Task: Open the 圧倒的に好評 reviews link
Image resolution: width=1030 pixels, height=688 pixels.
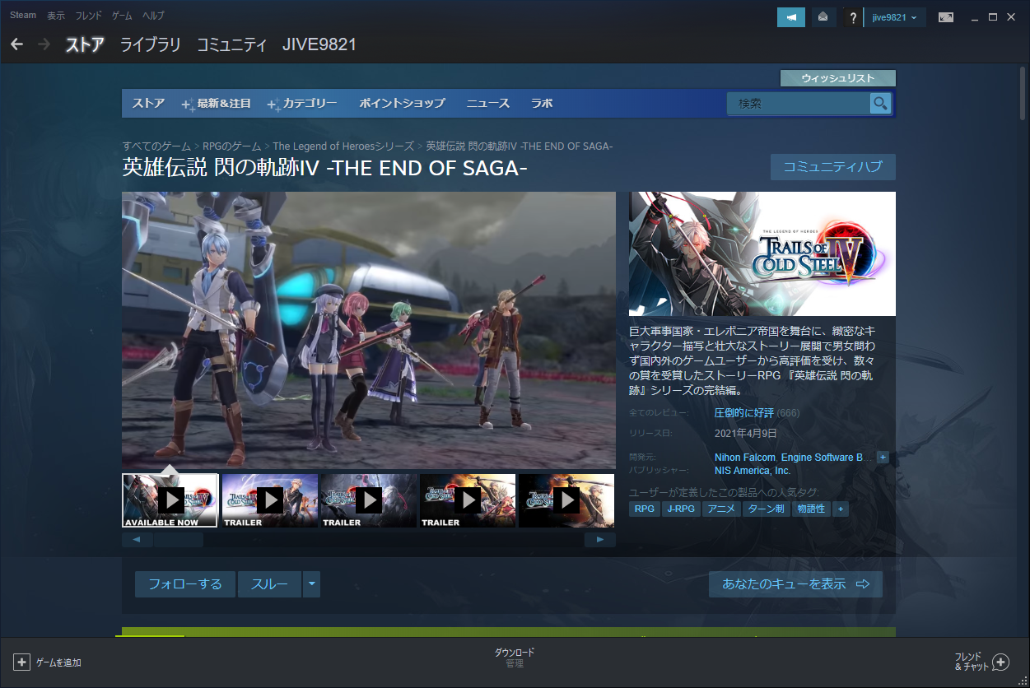Action: point(744,413)
